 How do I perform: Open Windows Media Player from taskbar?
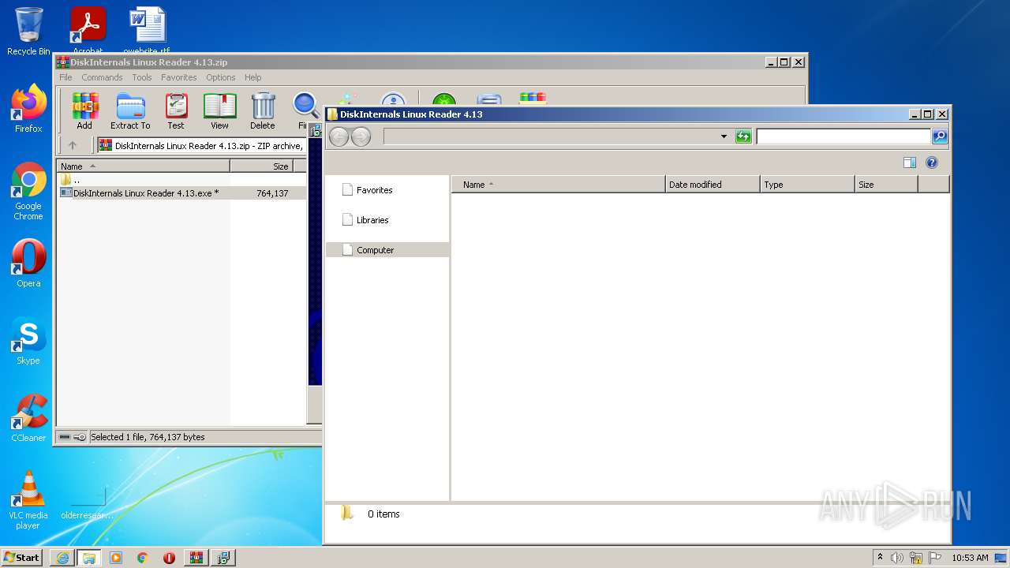pyautogui.click(x=116, y=557)
